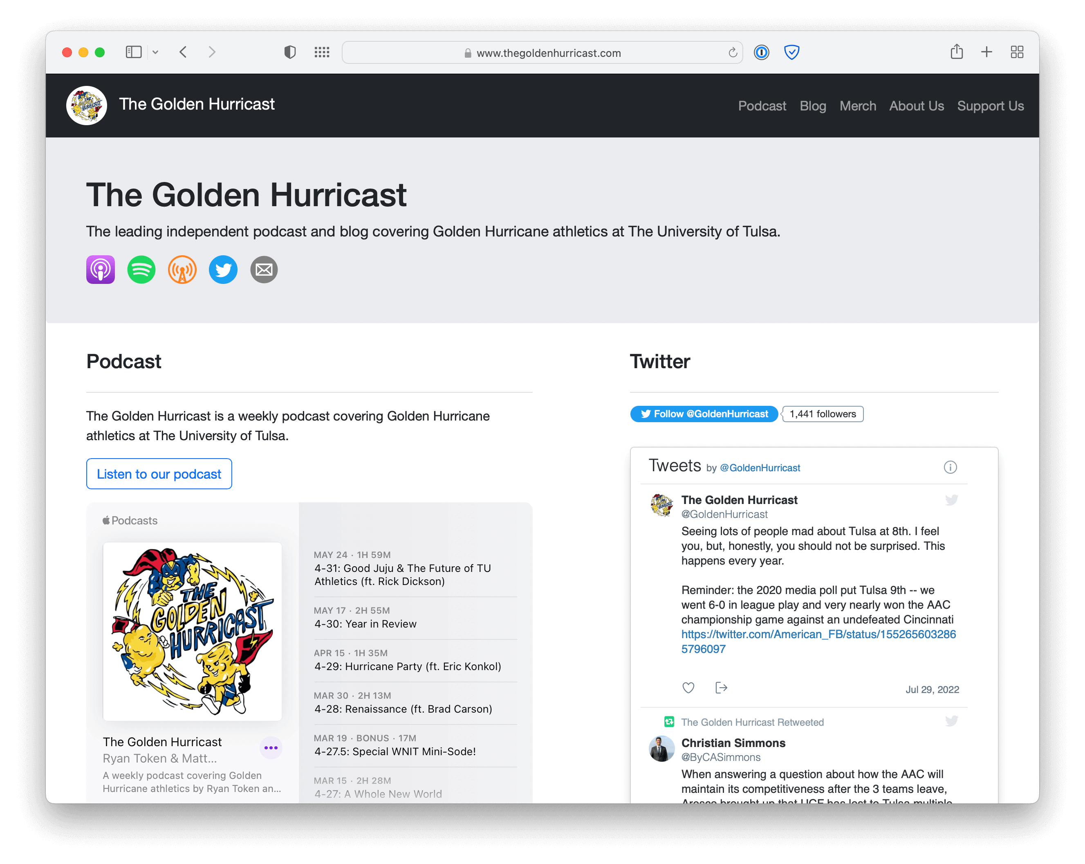
Task: Click Twitter bird icon on retweeted tweet
Action: [x=951, y=721]
